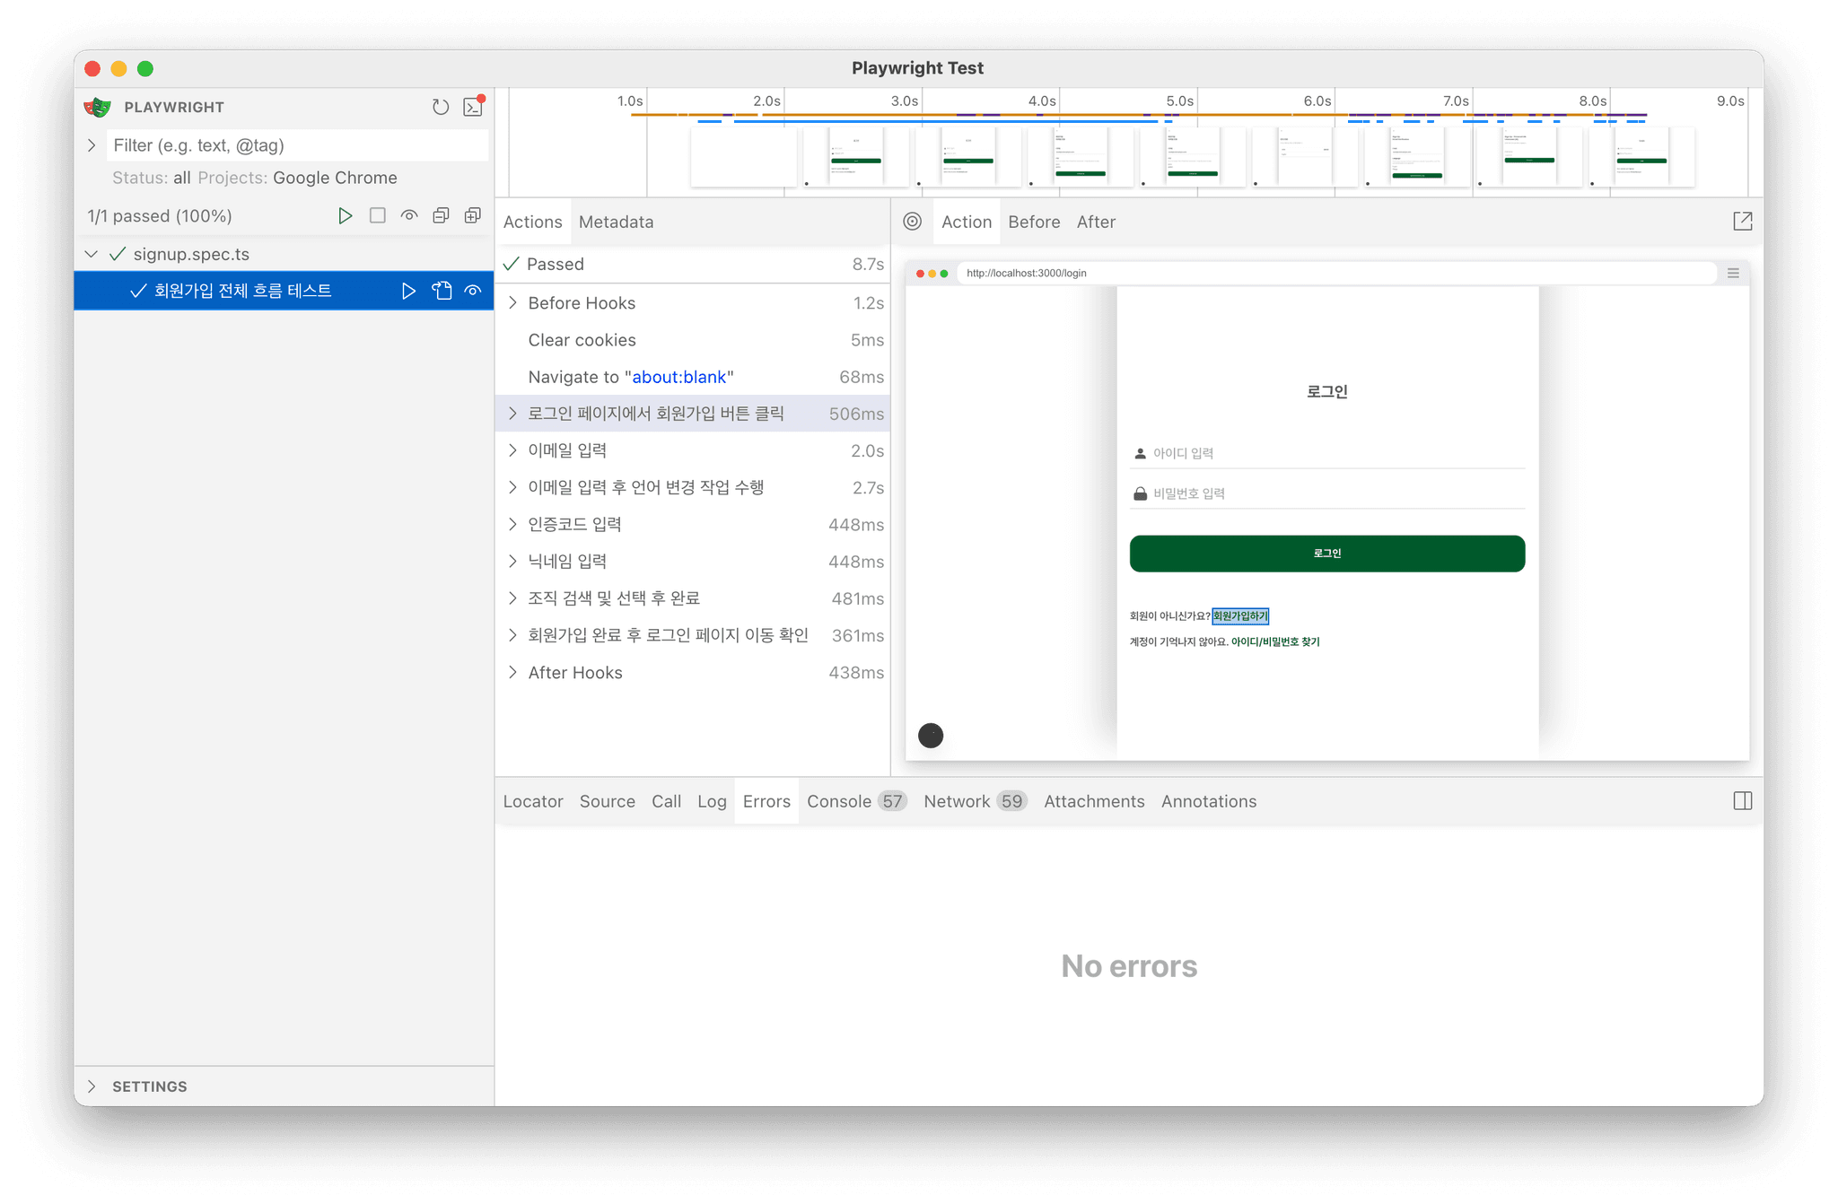Image resolution: width=1838 pixels, height=1204 pixels.
Task: Toggle bottom panel sidebar layout icon
Action: pos(1742,801)
